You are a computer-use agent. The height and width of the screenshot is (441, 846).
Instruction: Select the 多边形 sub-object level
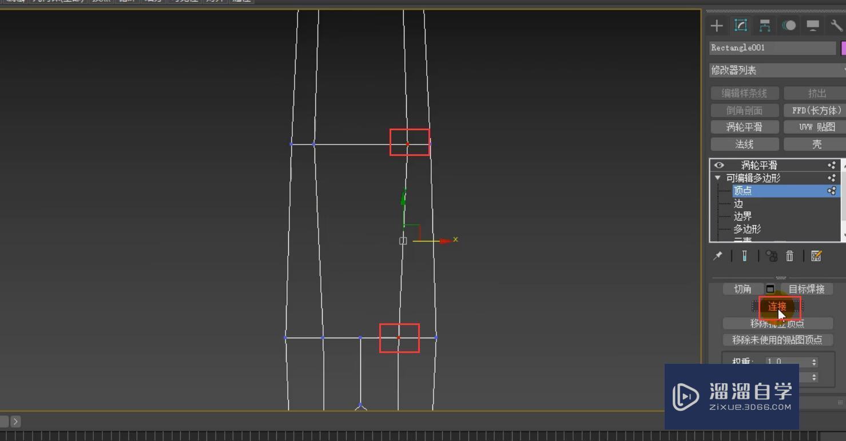pyautogui.click(x=747, y=229)
